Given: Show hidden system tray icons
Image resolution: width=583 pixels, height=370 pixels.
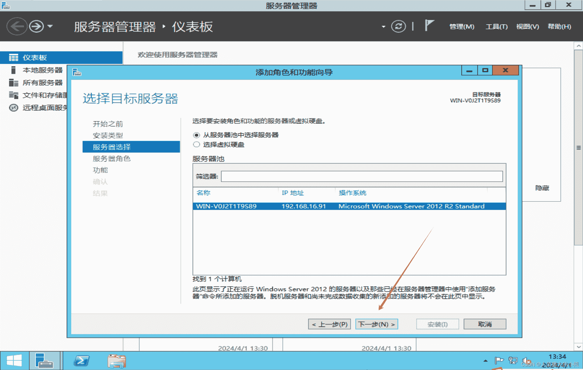Looking at the screenshot, I should [485, 361].
